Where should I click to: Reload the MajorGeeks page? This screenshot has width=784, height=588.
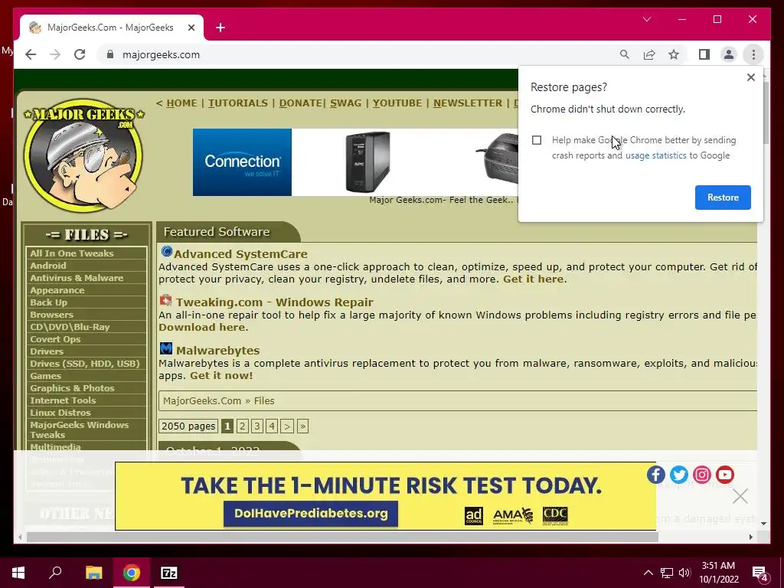tap(80, 54)
